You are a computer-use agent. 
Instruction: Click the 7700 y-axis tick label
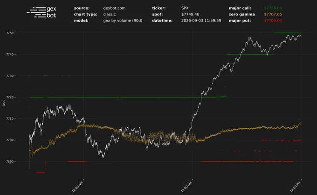click(10, 140)
